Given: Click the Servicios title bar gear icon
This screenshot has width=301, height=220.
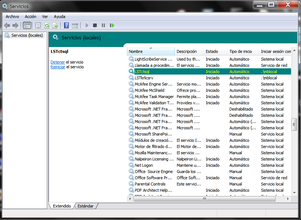Looking at the screenshot, I should [5, 6].
